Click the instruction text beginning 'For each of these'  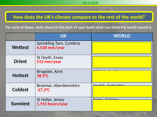[x=79, y=27]
